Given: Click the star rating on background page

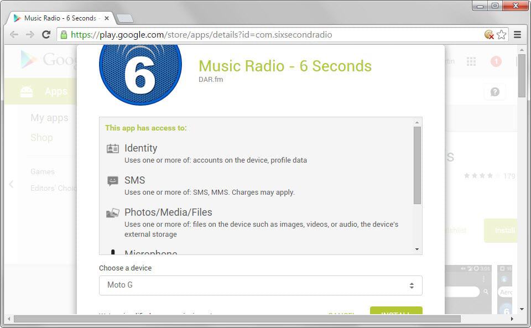Looking at the screenshot, I should (482, 176).
